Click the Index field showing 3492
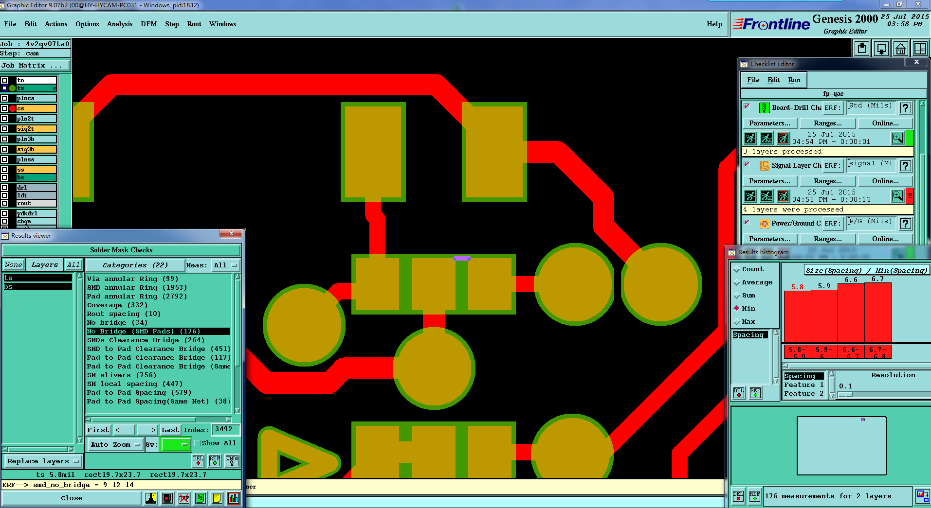Image resolution: width=931 pixels, height=508 pixels. 225,430
